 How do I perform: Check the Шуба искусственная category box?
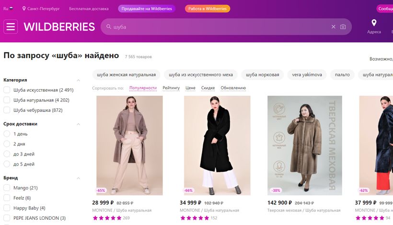[7, 90]
